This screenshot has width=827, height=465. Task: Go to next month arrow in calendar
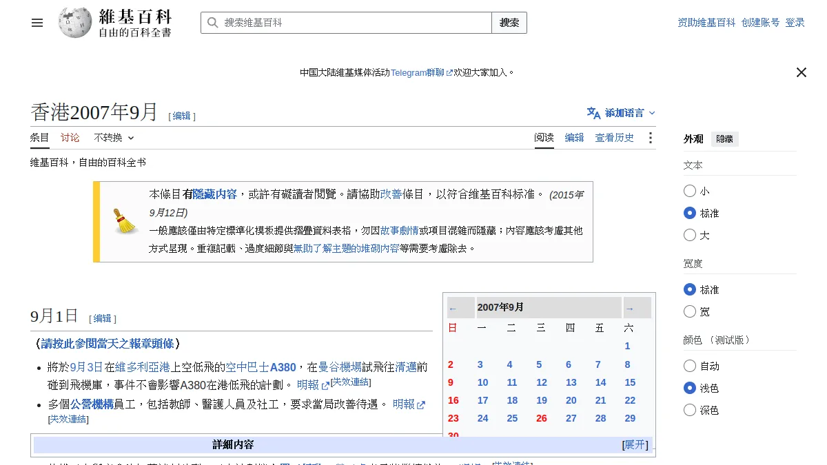pyautogui.click(x=629, y=309)
